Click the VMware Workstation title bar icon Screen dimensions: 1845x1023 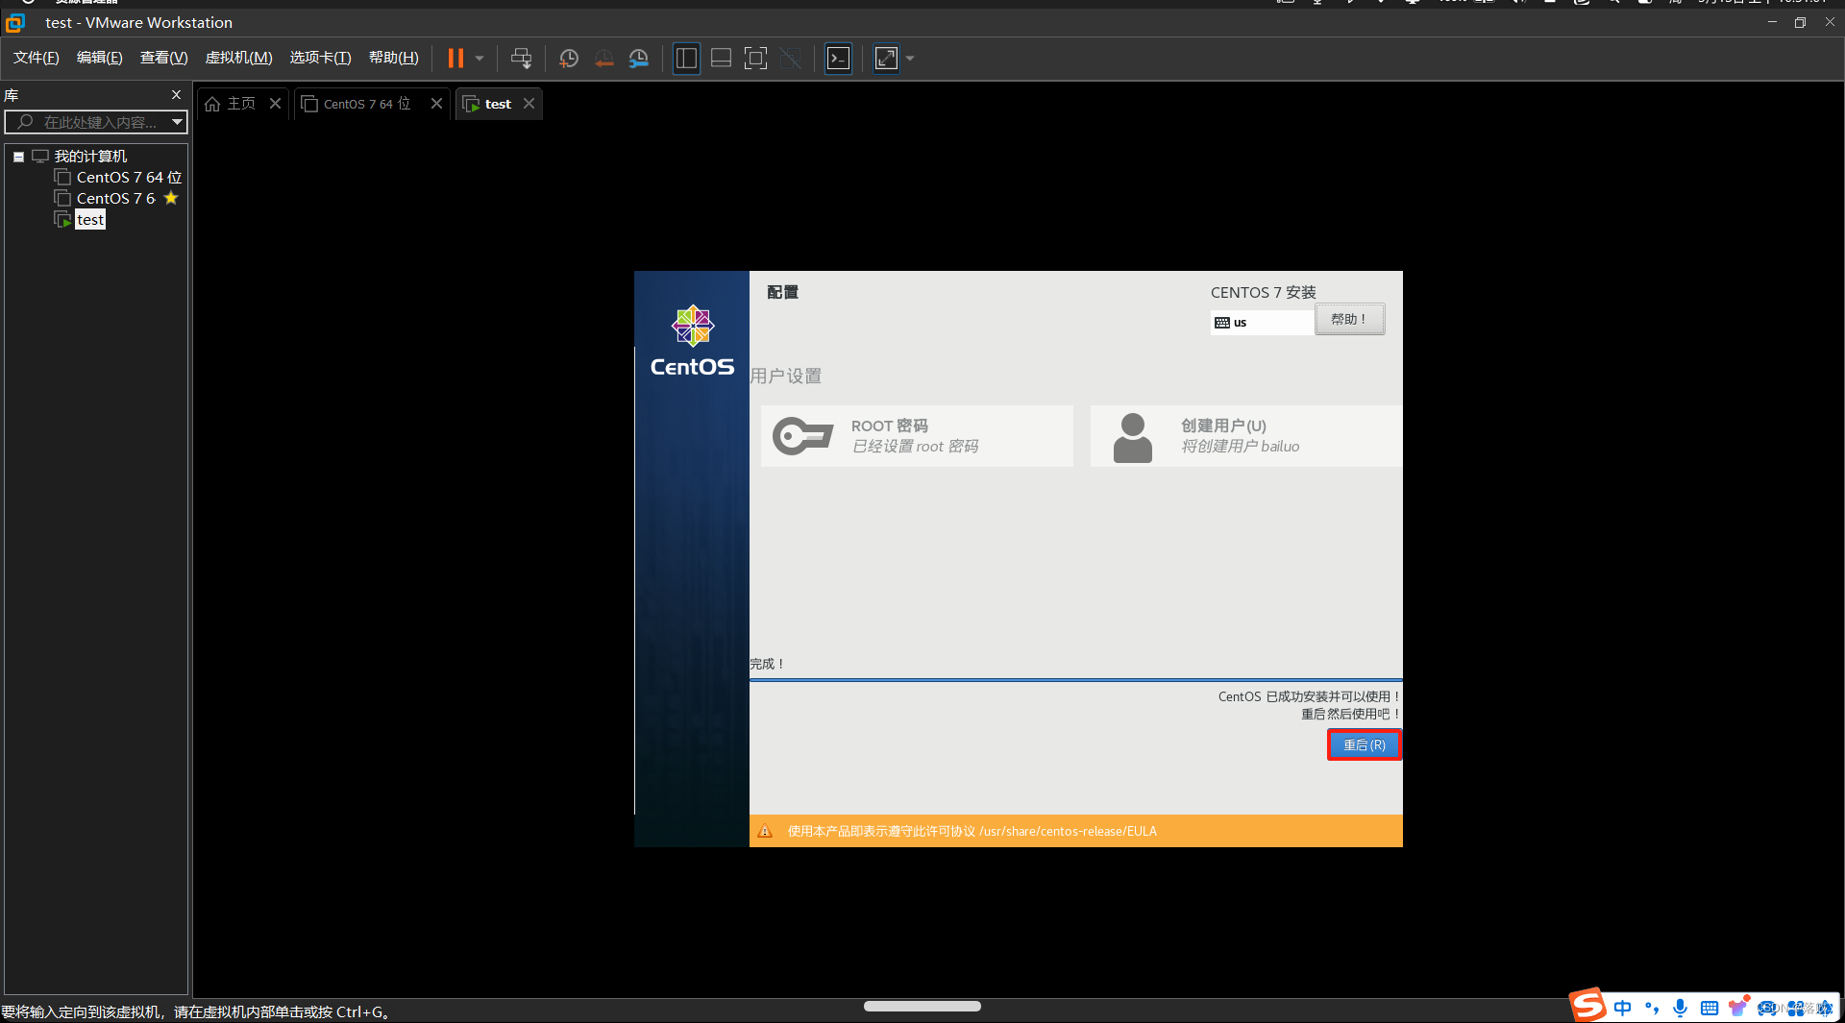(15, 22)
